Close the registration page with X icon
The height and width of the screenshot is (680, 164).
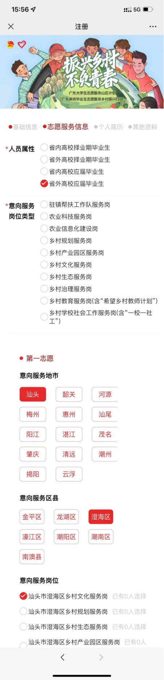click(11, 26)
